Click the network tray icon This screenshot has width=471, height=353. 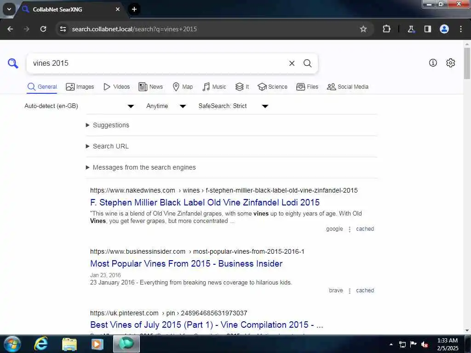click(x=402, y=344)
